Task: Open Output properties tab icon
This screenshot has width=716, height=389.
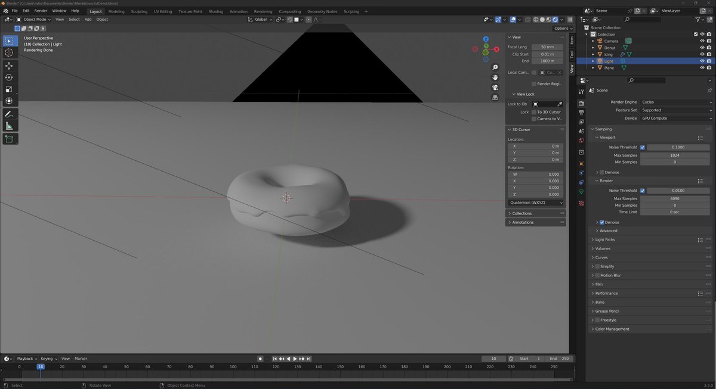Action: pyautogui.click(x=581, y=112)
